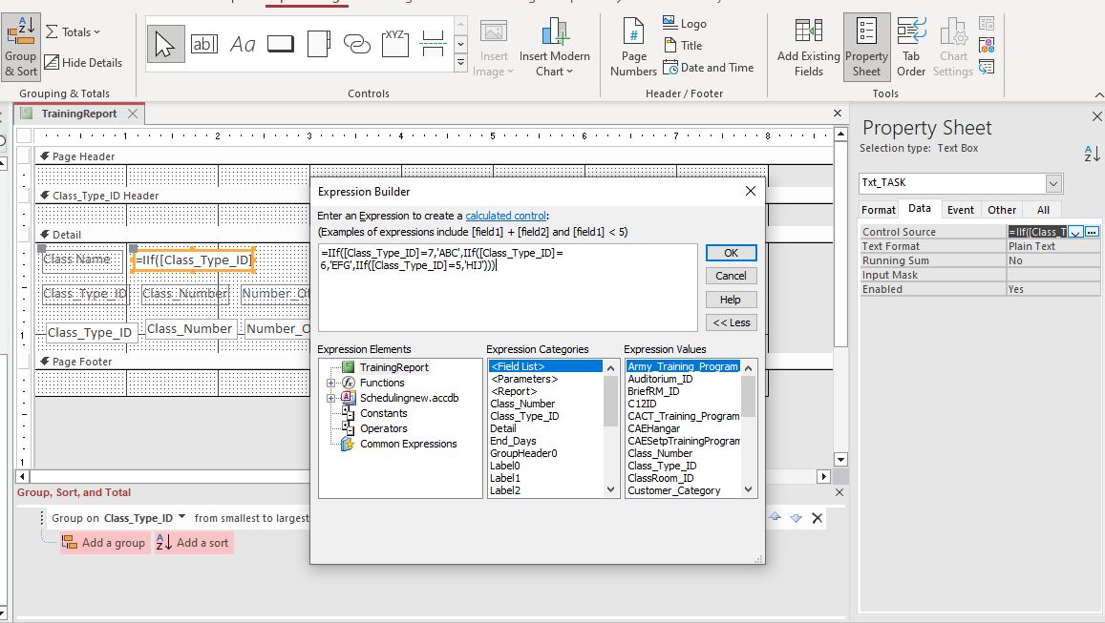Viewport: 1105px width, 623px height.
Task: Click Add a group button
Action: coord(104,543)
